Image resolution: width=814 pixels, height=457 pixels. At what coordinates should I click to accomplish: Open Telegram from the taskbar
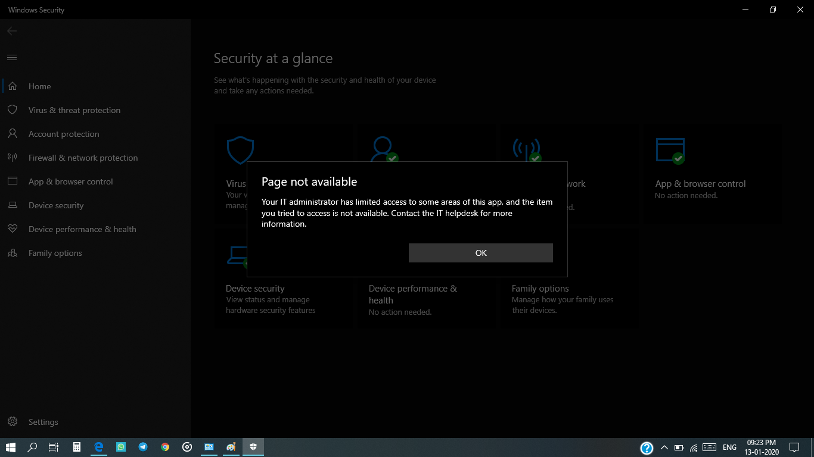143,447
